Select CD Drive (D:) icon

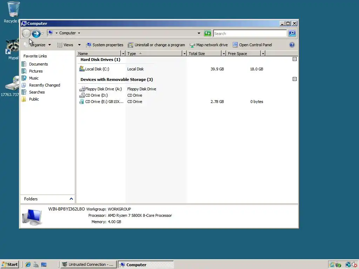(82, 95)
